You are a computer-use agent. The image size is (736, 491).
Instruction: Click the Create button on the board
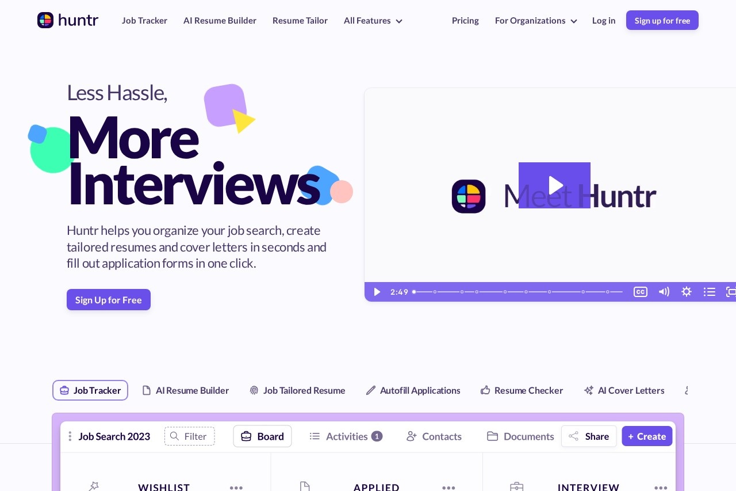[x=647, y=436]
